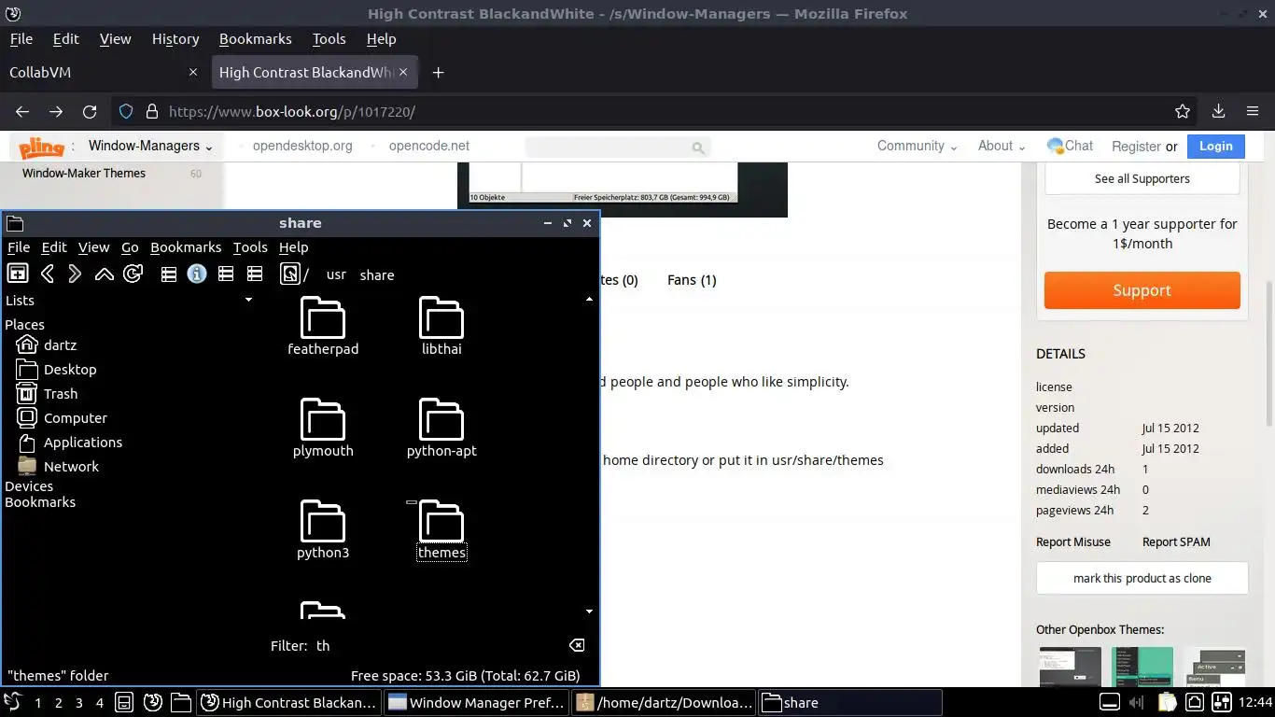The width and height of the screenshot is (1275, 717).
Task: Go back in Firefox
Action: [22, 111]
